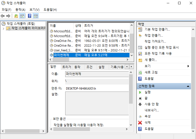Open the 도움말(H) menu
The image size is (196, 139).
point(50,10)
